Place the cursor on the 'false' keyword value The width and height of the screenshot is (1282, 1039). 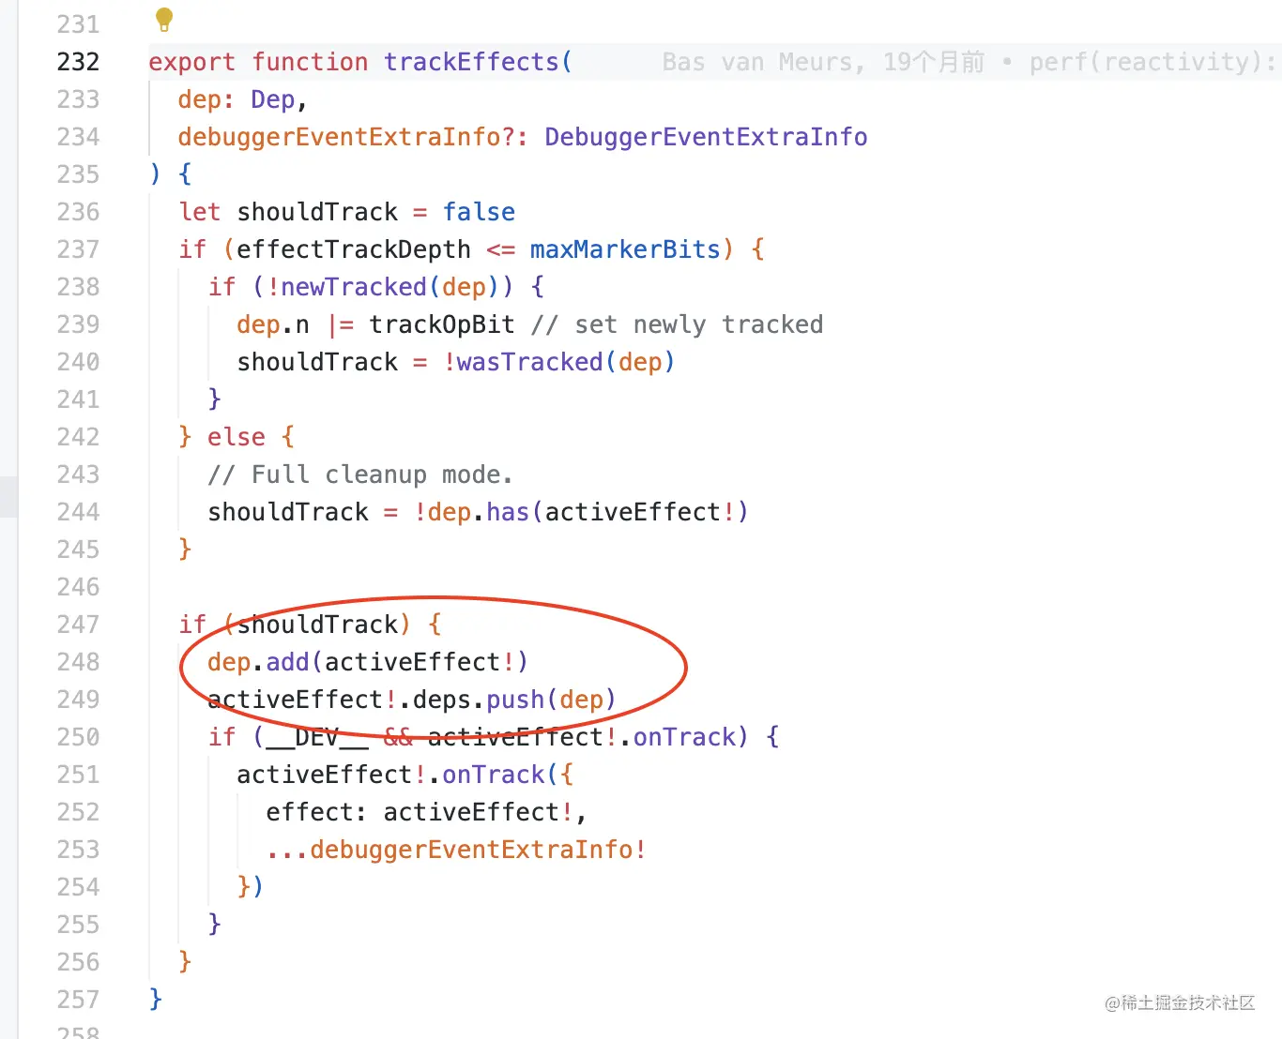(479, 212)
